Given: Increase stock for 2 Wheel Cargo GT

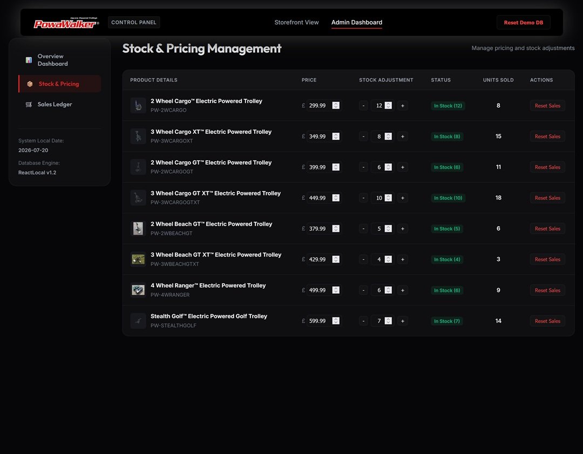Looking at the screenshot, I should (402, 167).
